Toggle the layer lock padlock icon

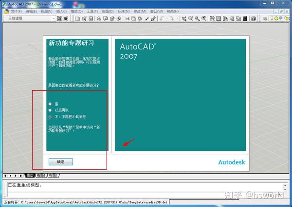(286, 18)
